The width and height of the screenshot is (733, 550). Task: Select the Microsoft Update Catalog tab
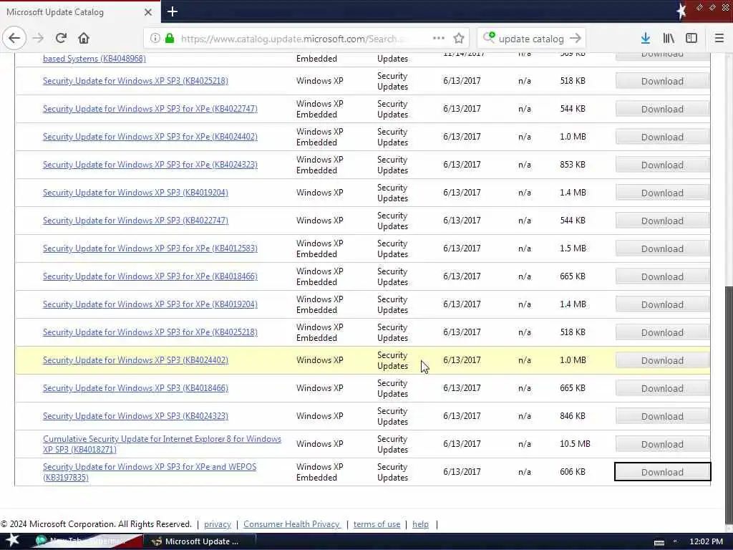pos(80,12)
